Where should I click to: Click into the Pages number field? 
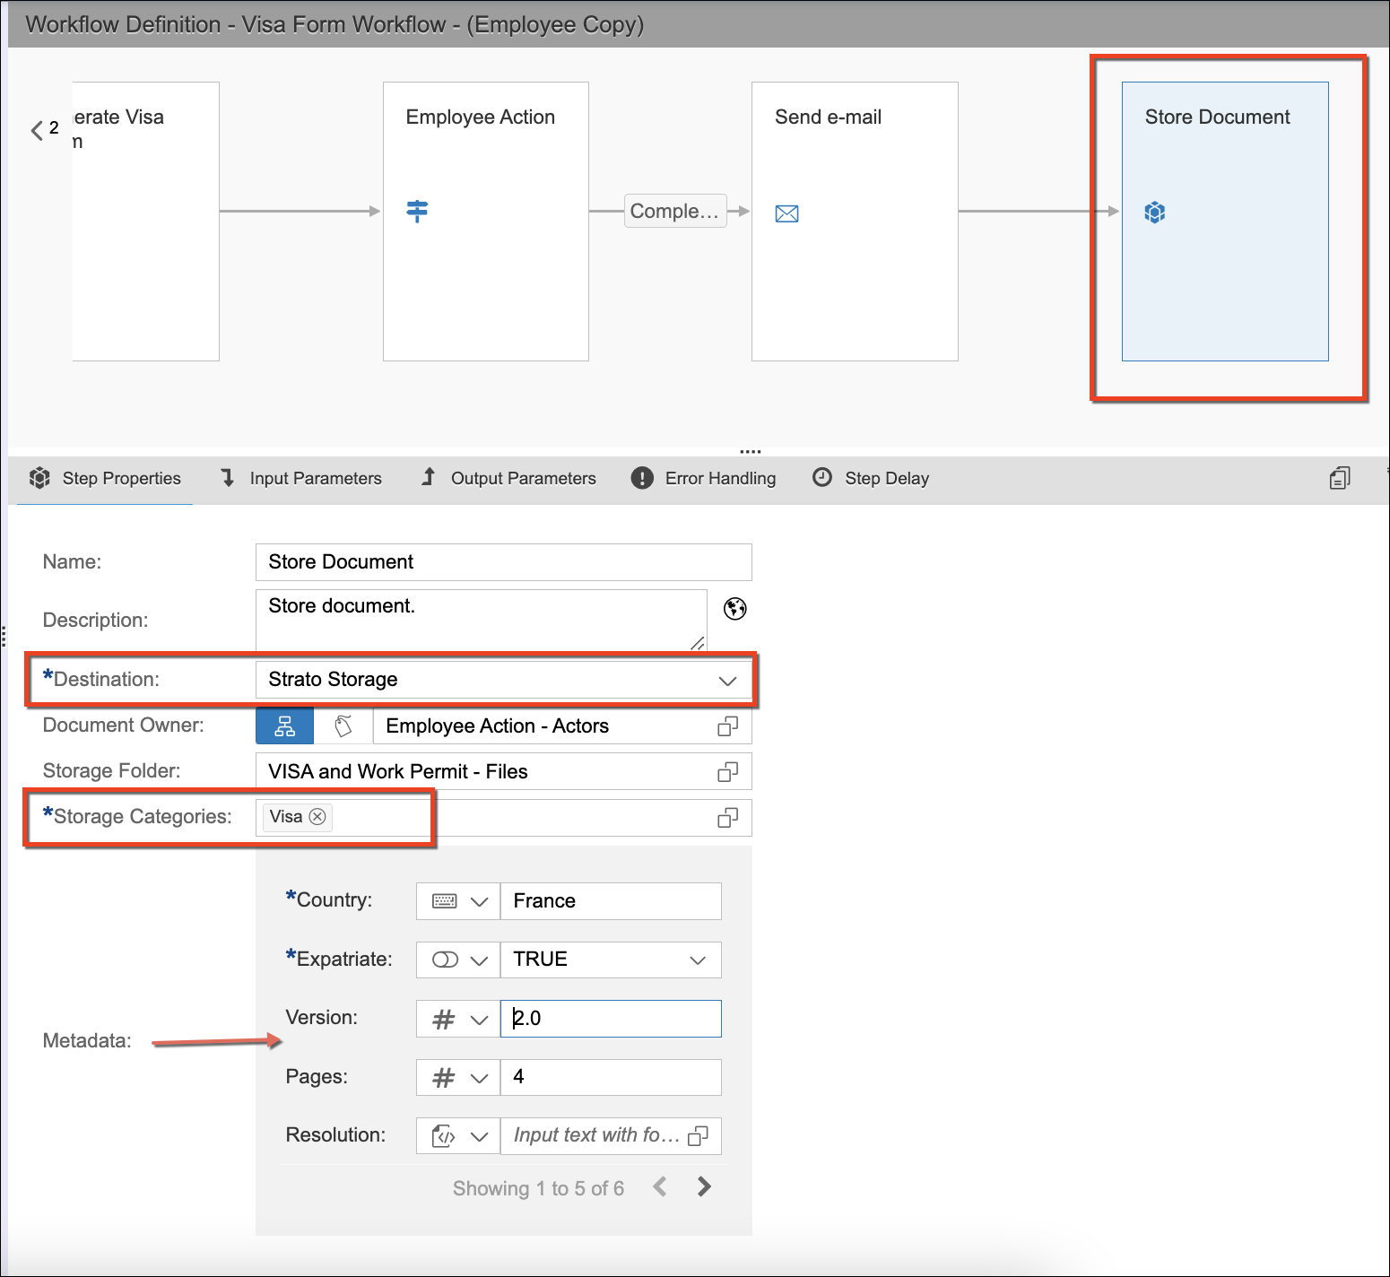point(610,1077)
